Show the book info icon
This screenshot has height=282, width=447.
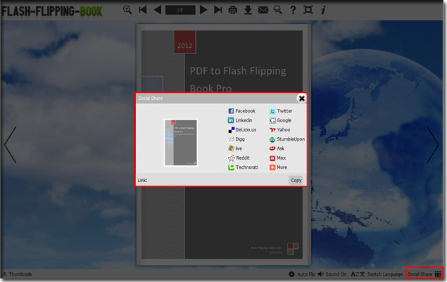tap(323, 10)
